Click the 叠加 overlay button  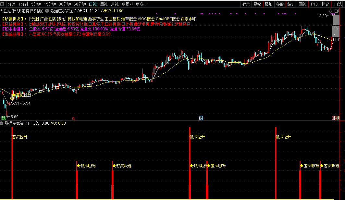point(268,4)
